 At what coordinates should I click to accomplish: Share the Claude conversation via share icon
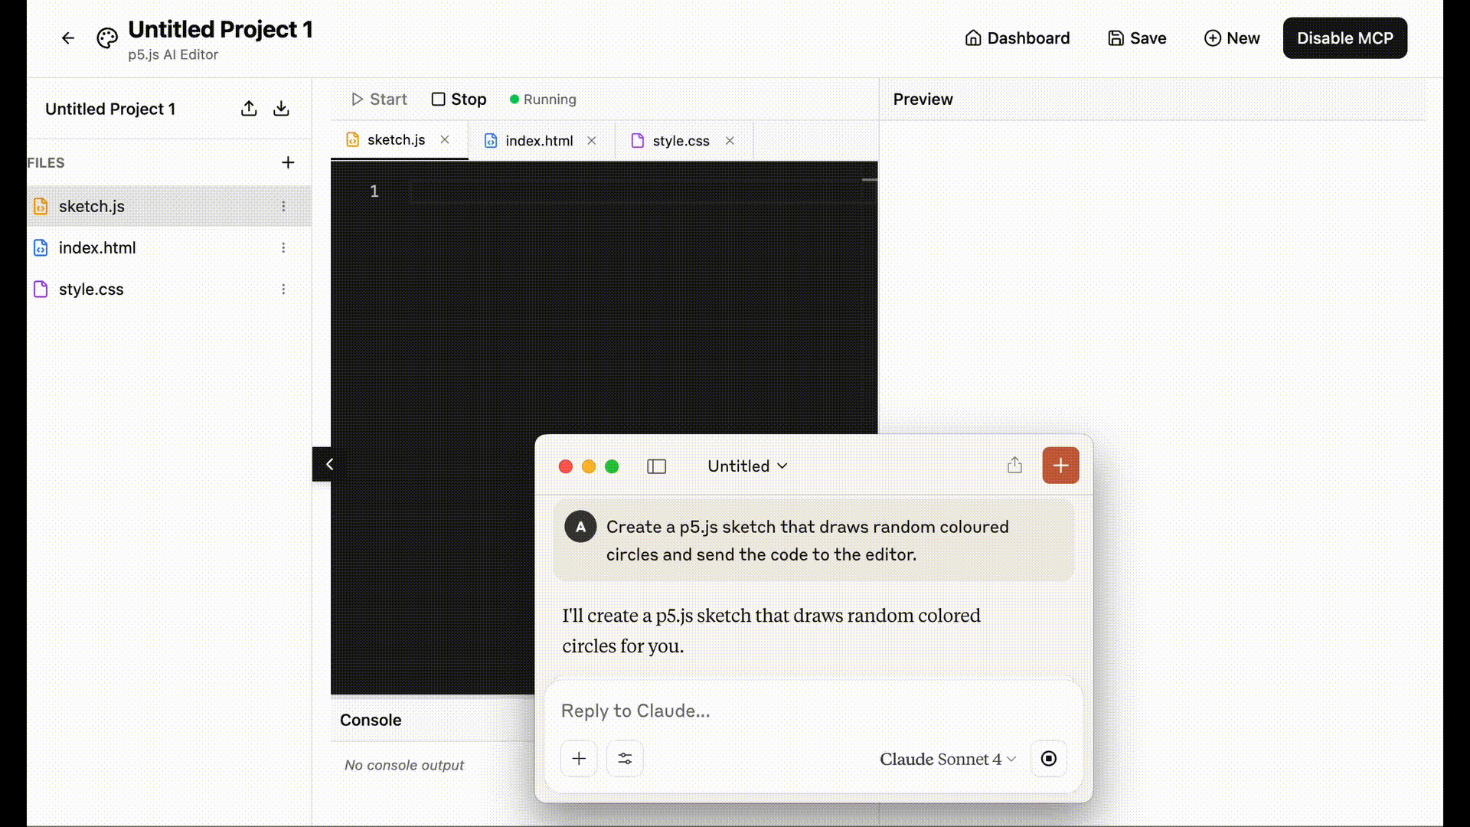pos(1014,466)
